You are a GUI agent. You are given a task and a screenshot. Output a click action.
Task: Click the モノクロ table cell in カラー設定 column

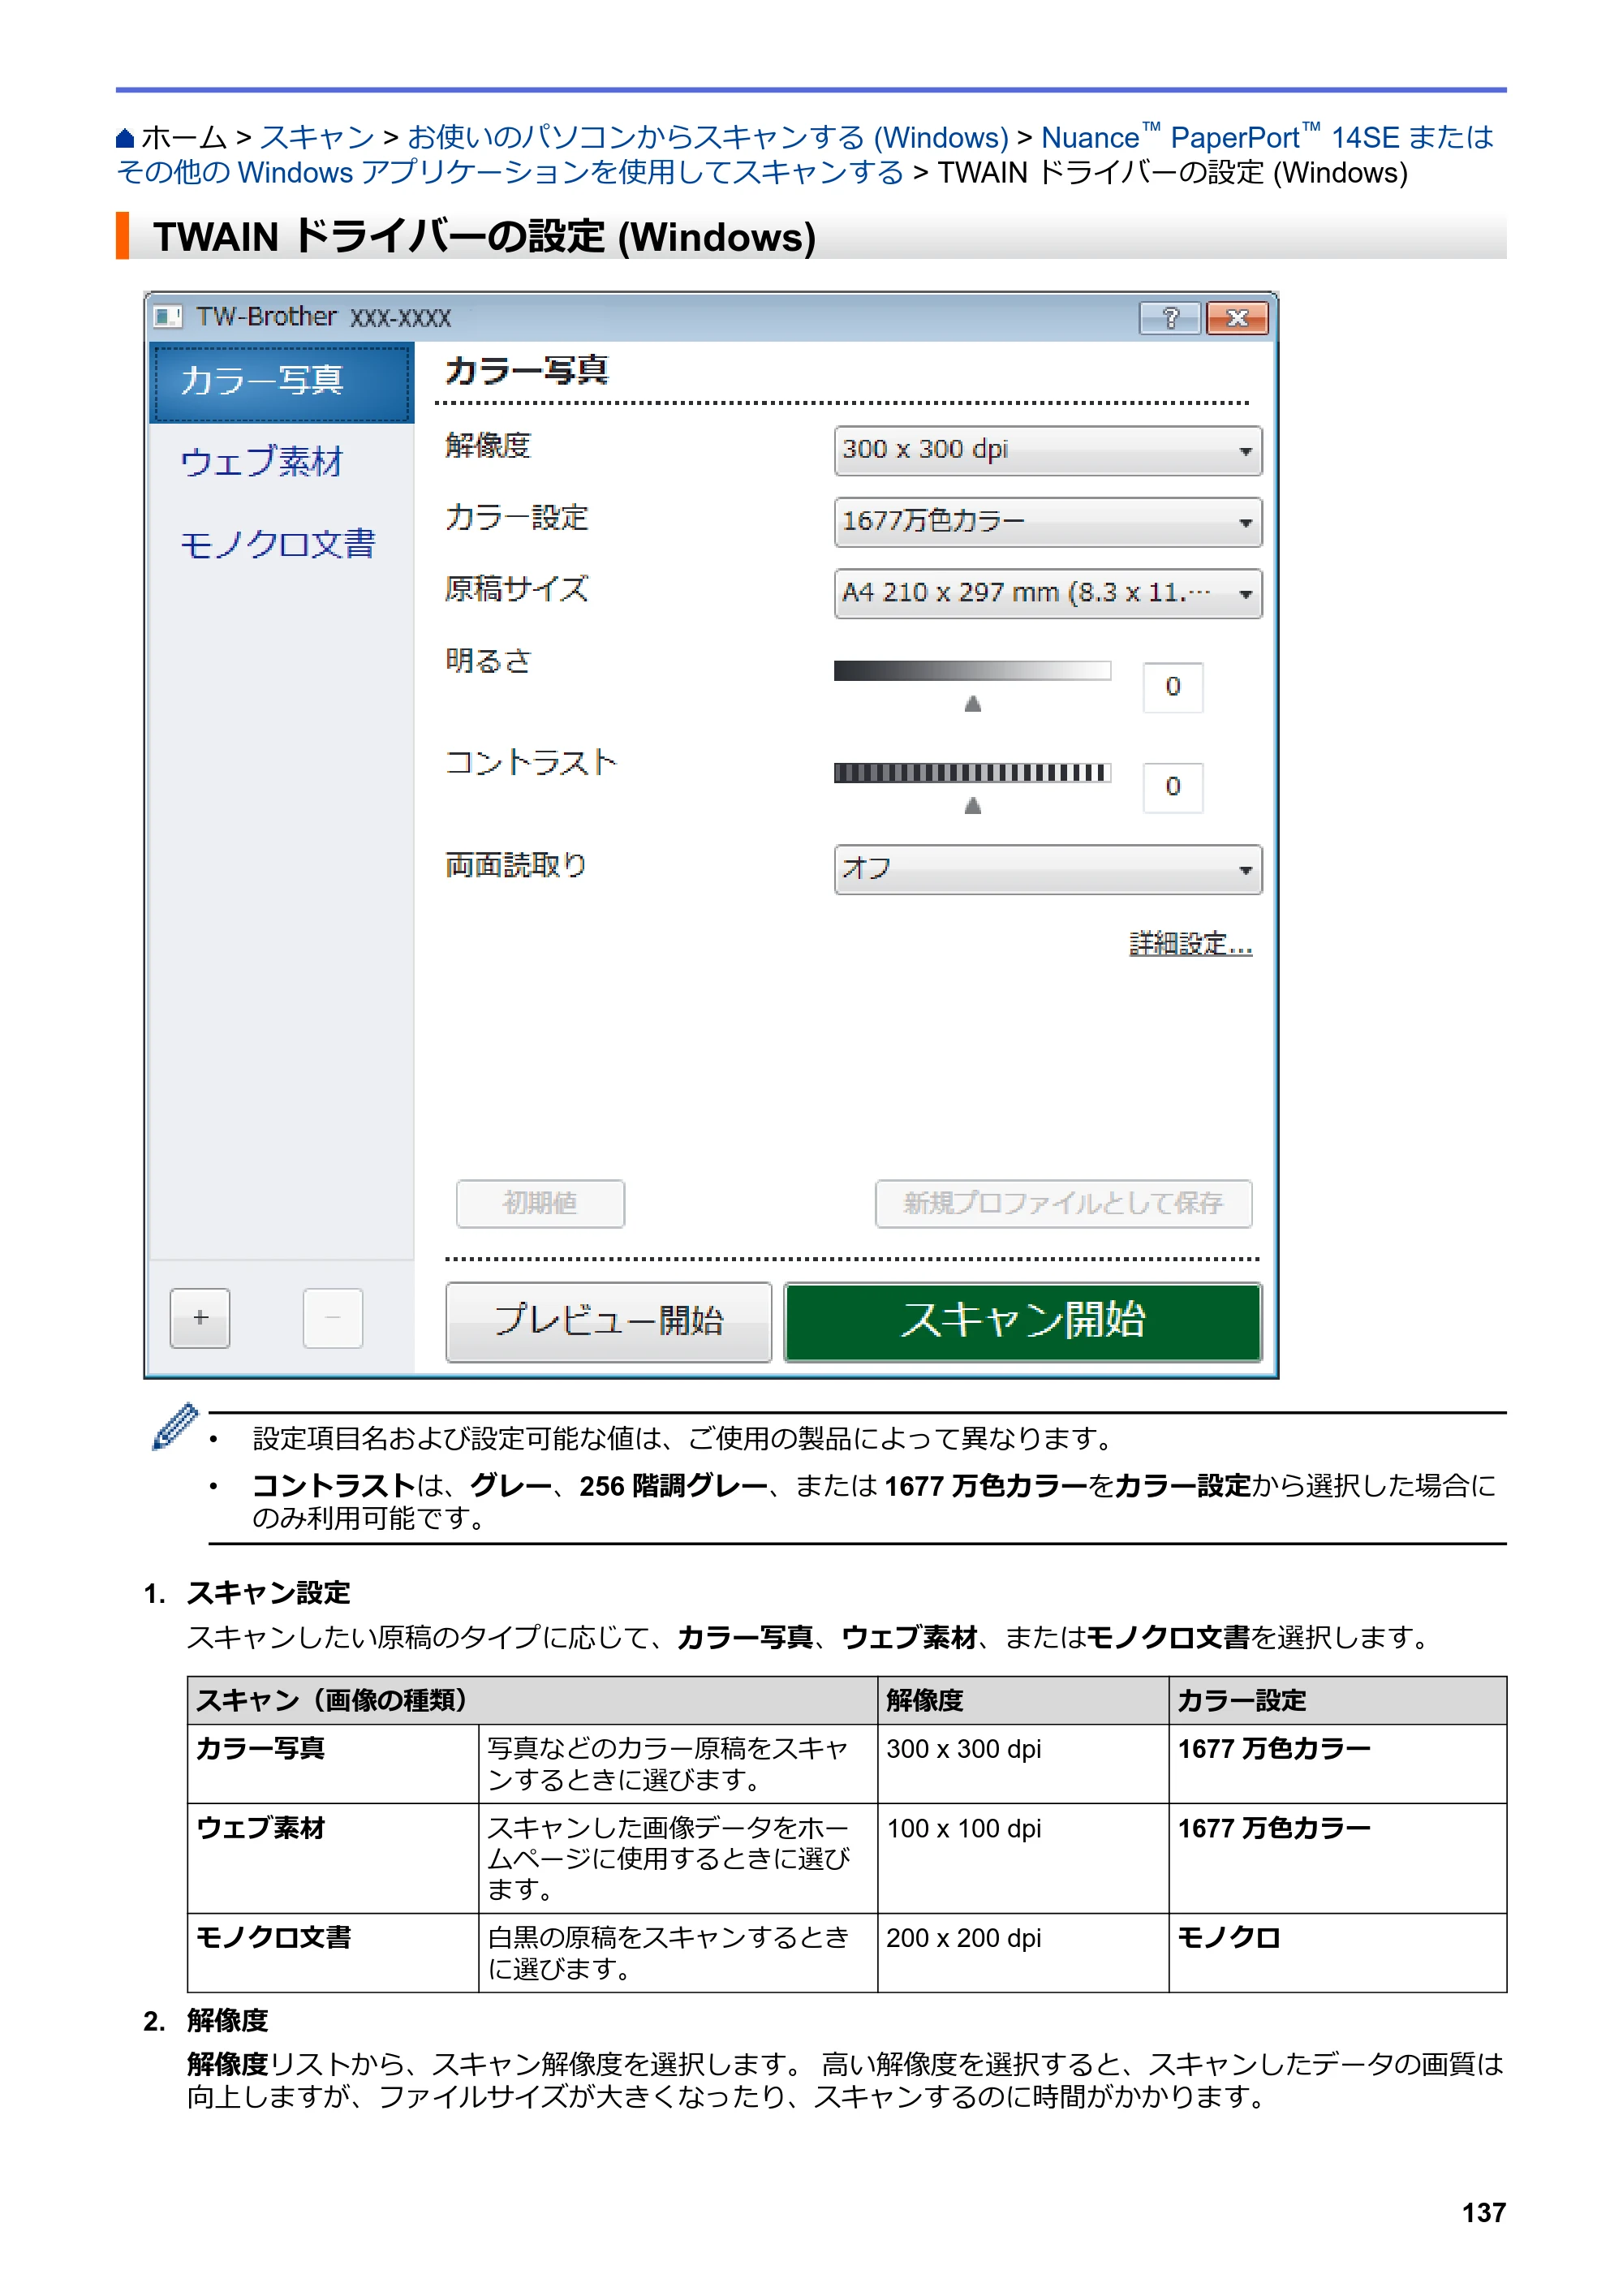coord(1337,1952)
